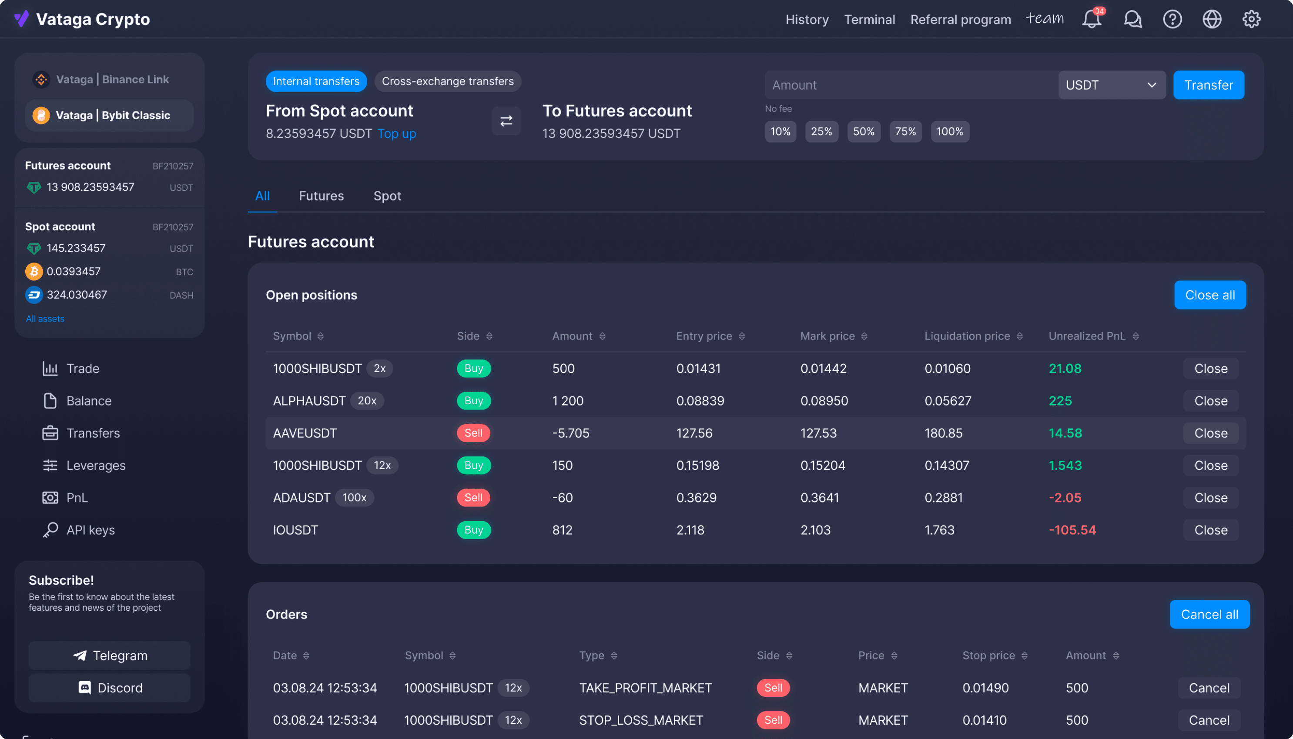The height and width of the screenshot is (739, 1293).
Task: Switch to the Futures tab
Action: pyautogui.click(x=321, y=196)
